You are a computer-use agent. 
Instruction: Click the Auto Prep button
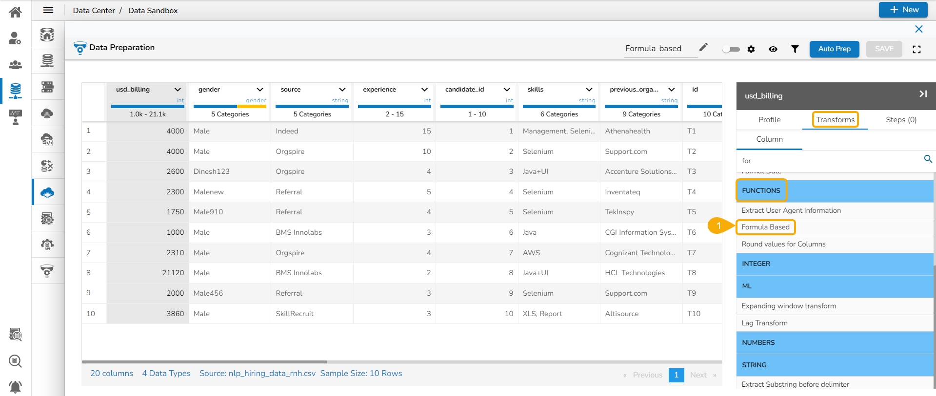coord(834,49)
